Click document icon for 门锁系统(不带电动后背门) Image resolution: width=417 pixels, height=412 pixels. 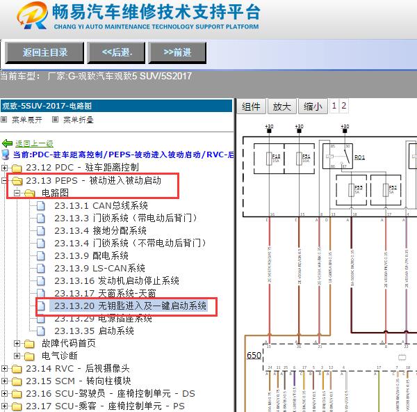(41, 244)
